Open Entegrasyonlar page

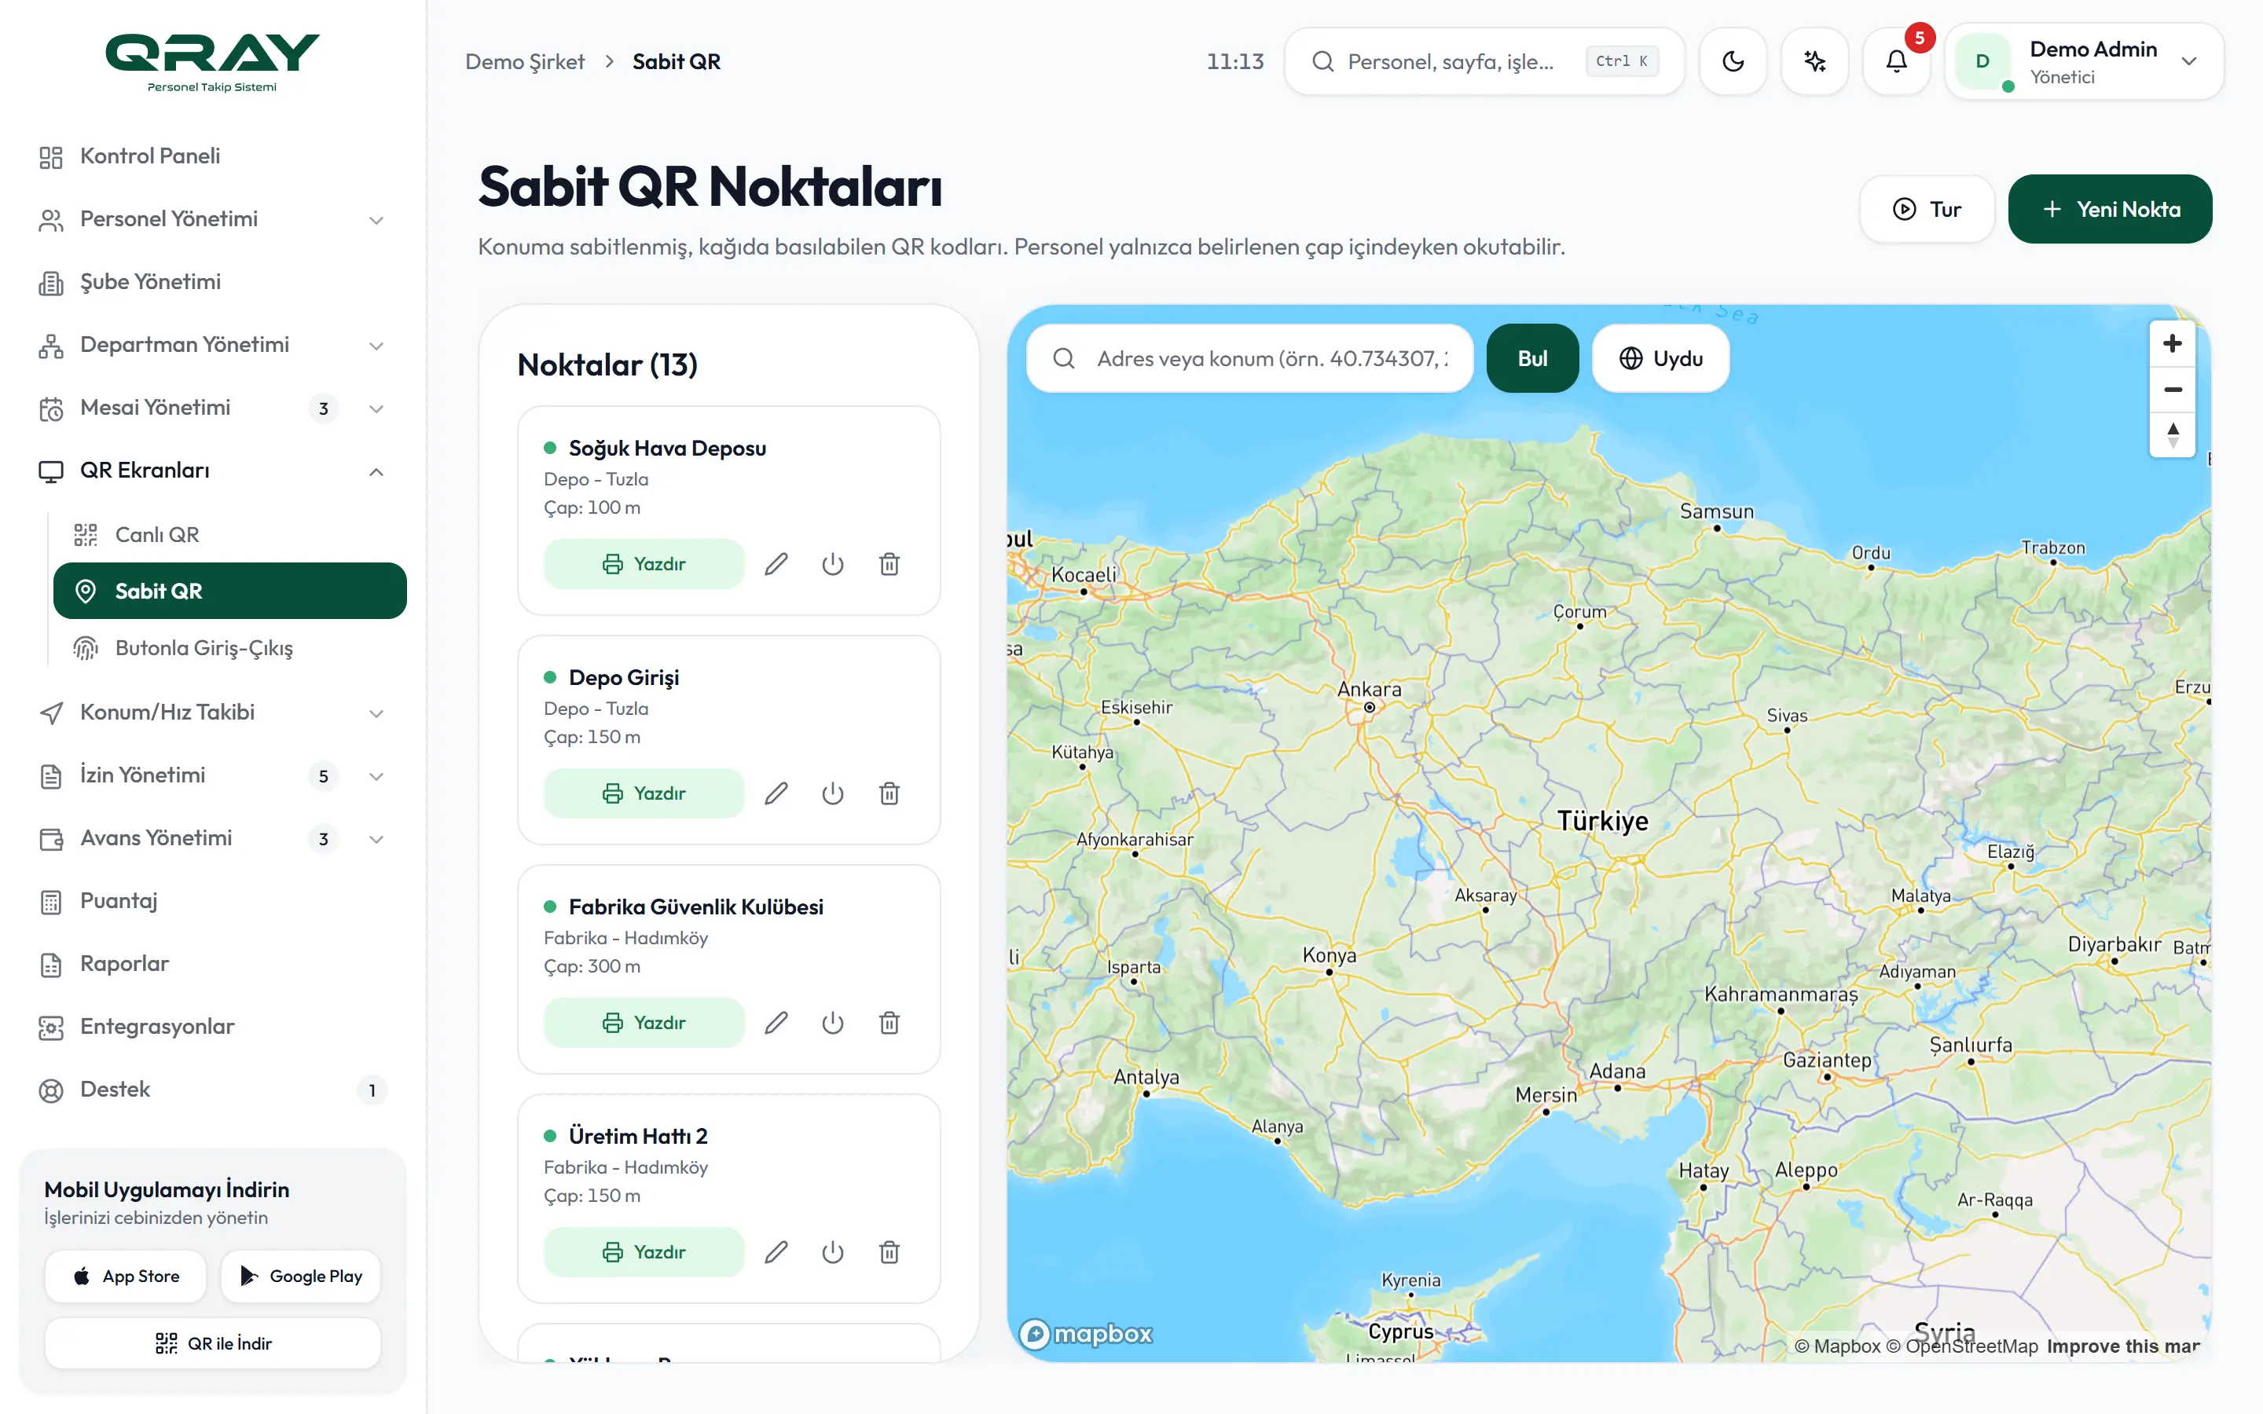[x=213, y=1027]
